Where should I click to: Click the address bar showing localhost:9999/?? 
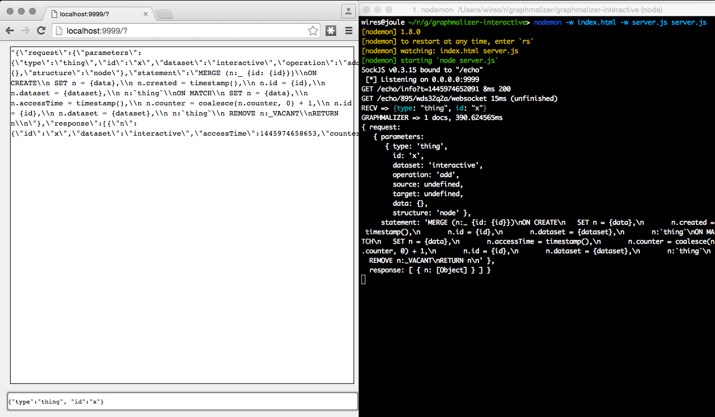tap(187, 31)
